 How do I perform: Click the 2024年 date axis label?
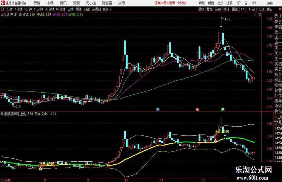coord(6,180)
